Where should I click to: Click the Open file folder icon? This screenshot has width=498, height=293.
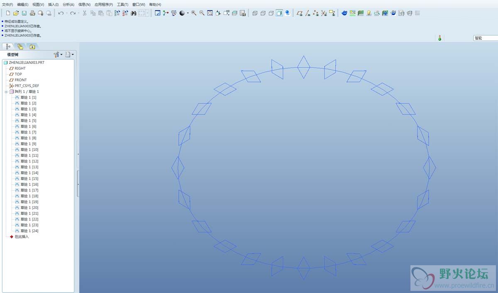(x=16, y=13)
